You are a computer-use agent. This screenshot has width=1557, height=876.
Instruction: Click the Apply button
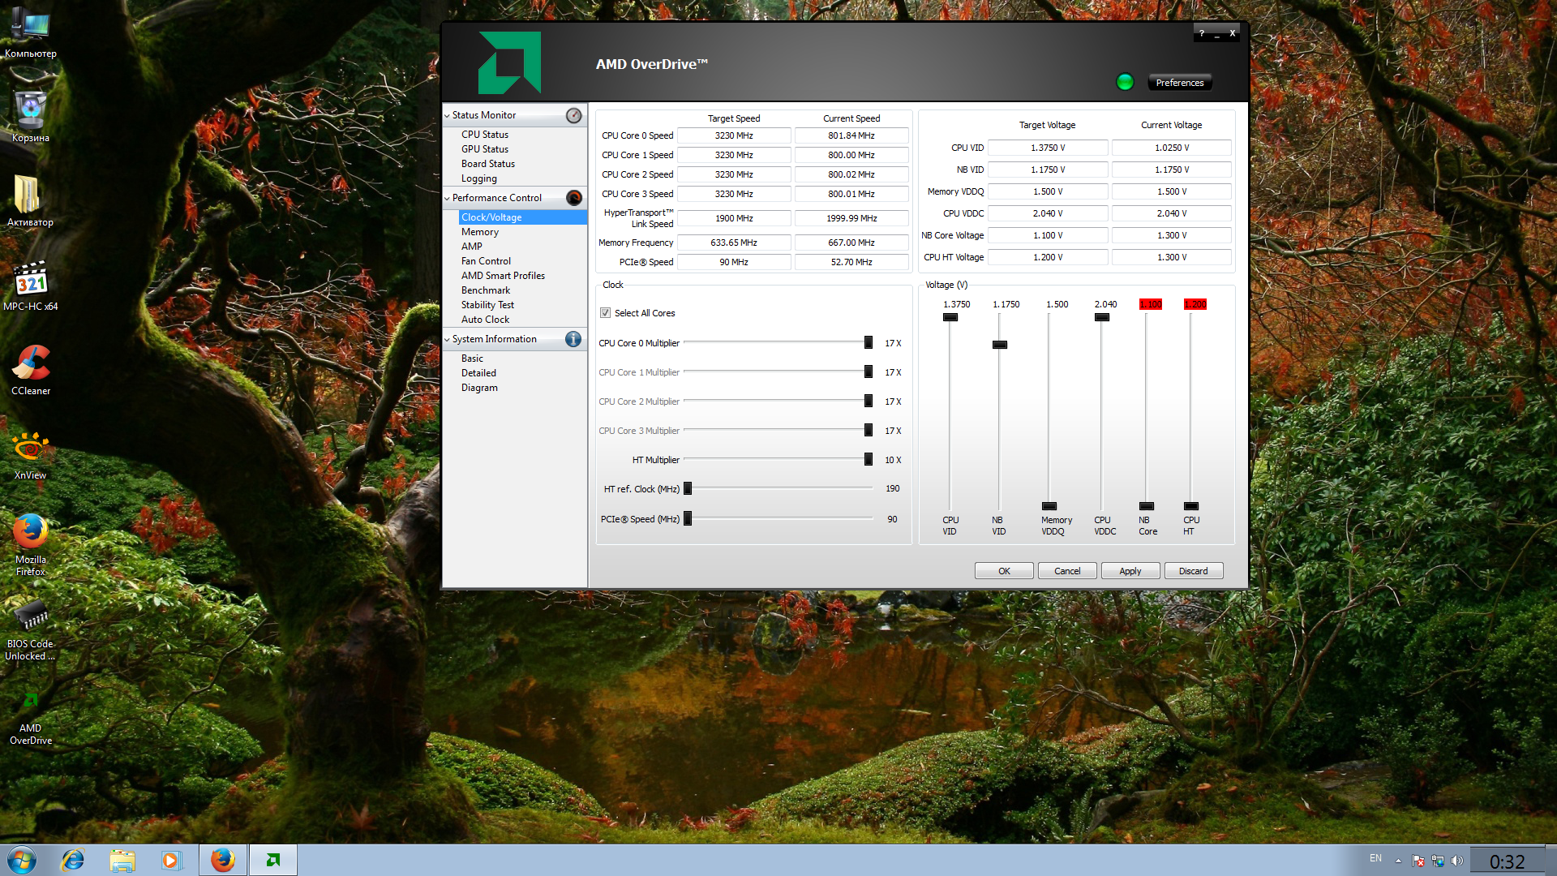click(1130, 571)
